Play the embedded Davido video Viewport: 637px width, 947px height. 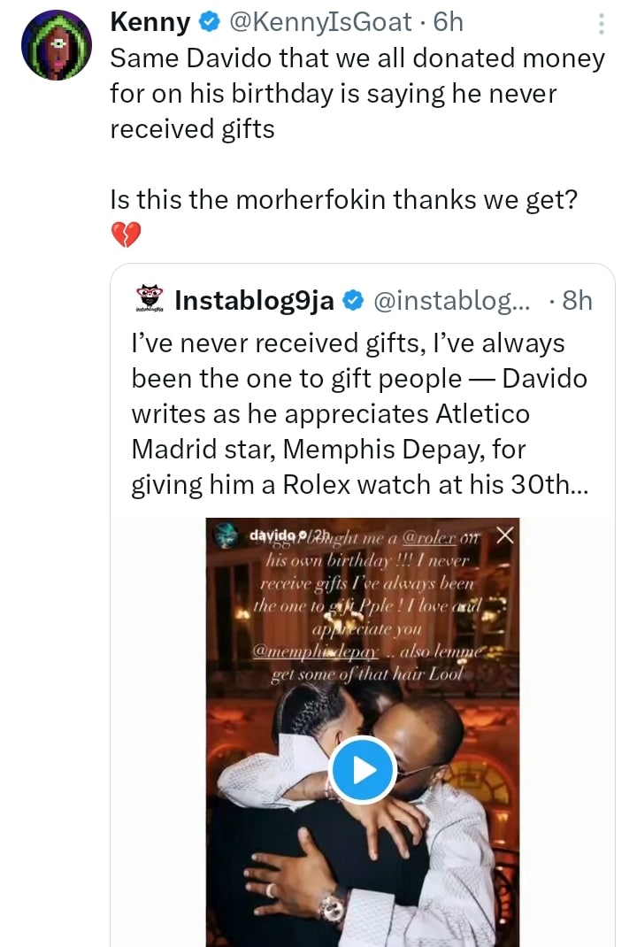362,771
